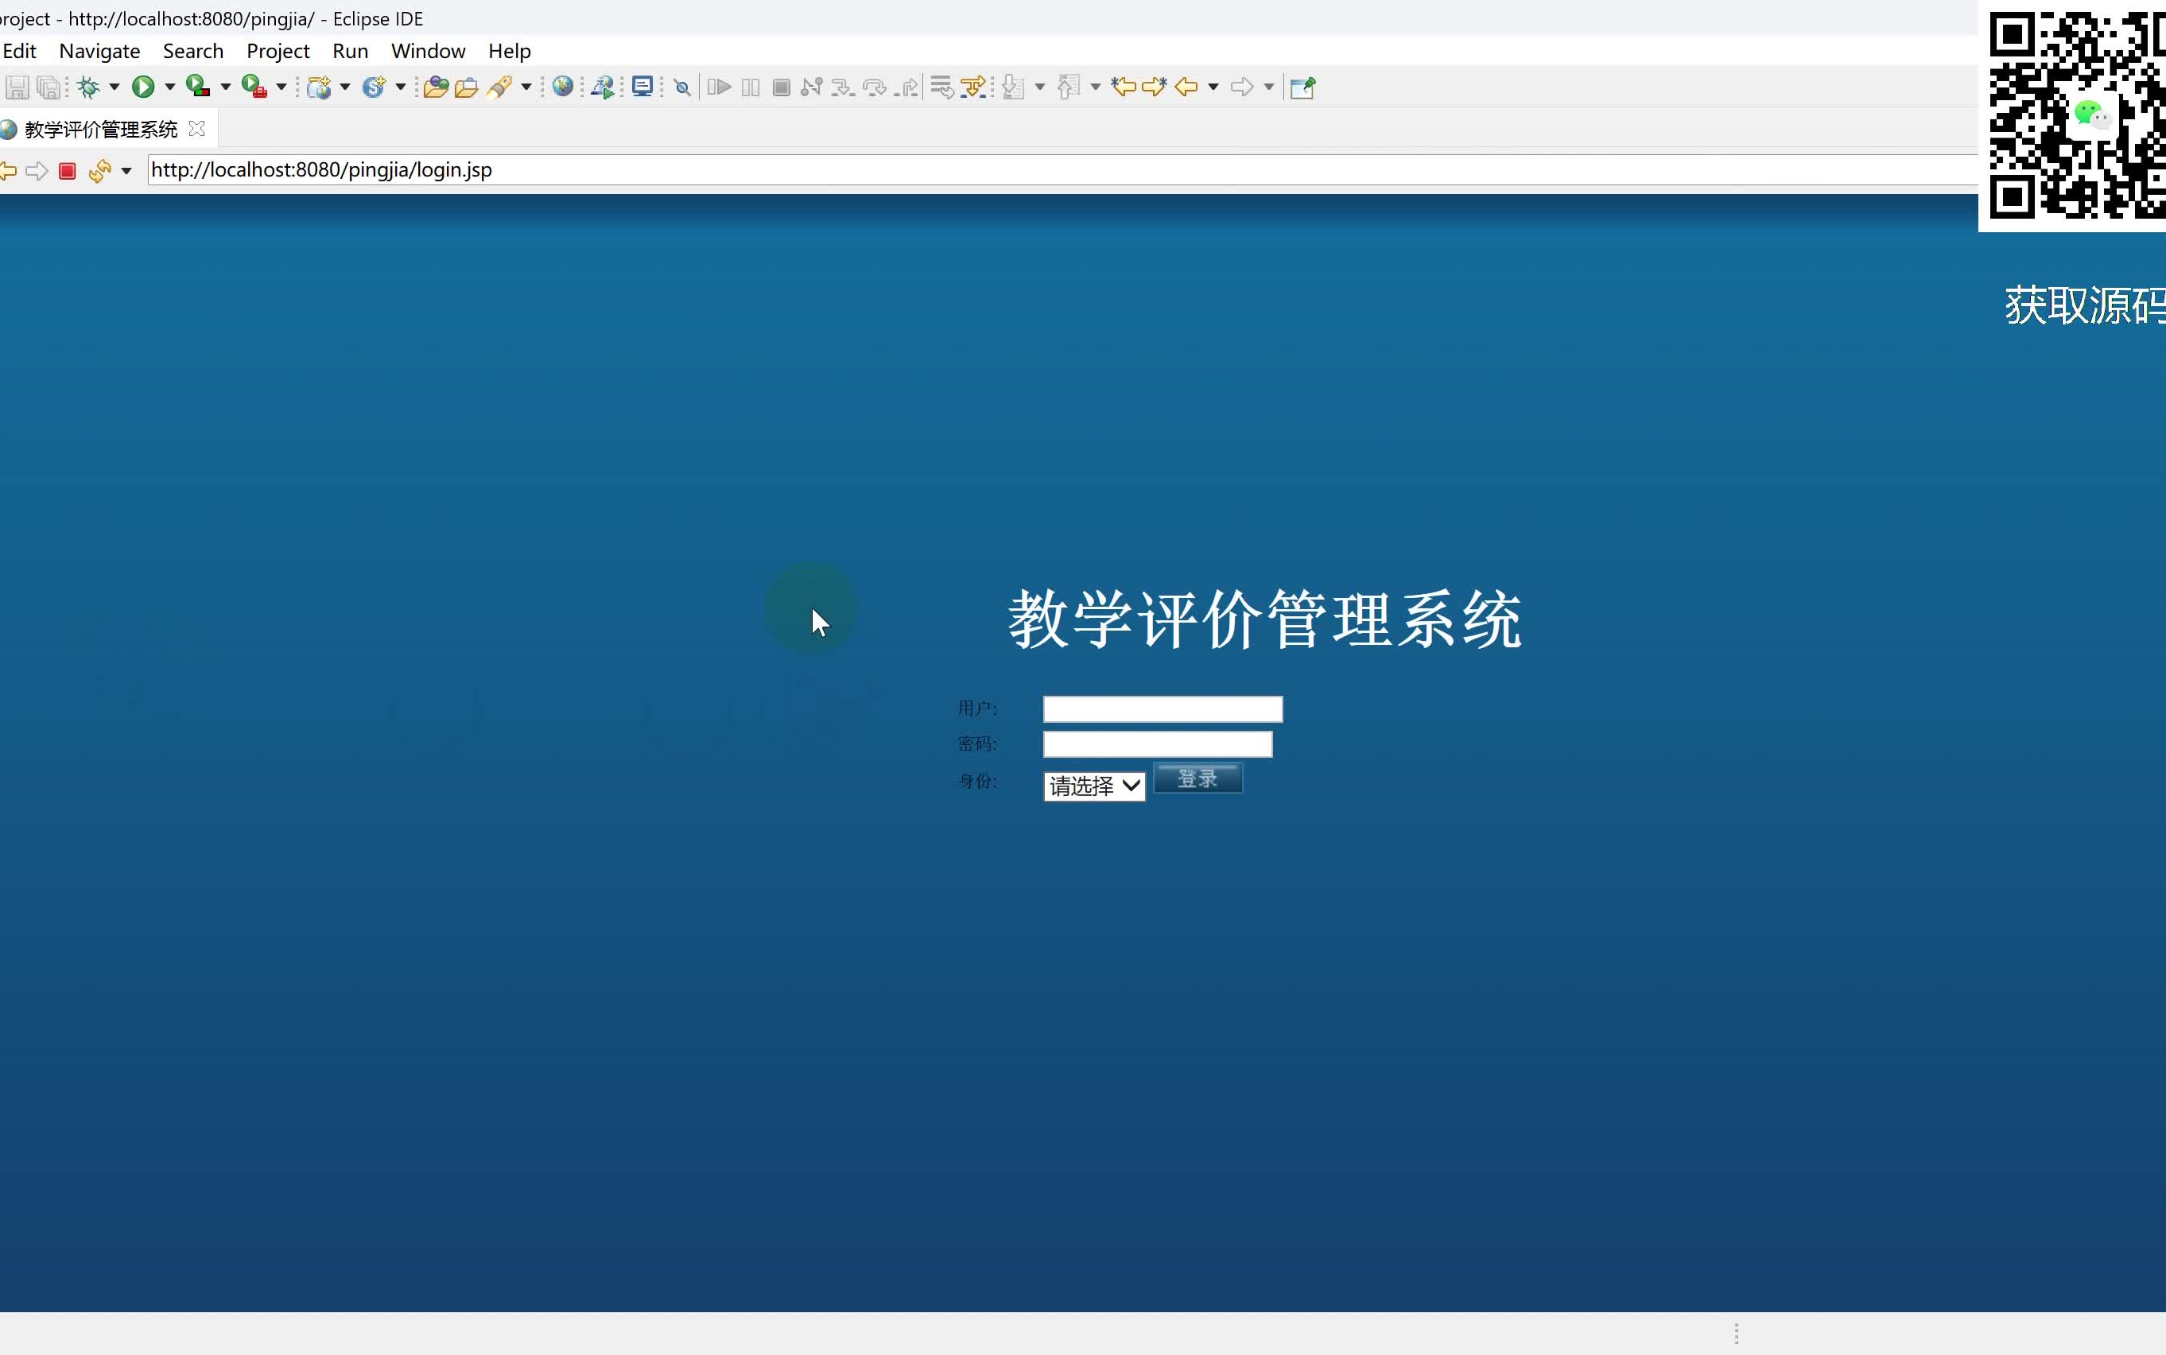Select the 教学评价管理系统 editor tab
This screenshot has width=2166, height=1355.
pos(100,128)
